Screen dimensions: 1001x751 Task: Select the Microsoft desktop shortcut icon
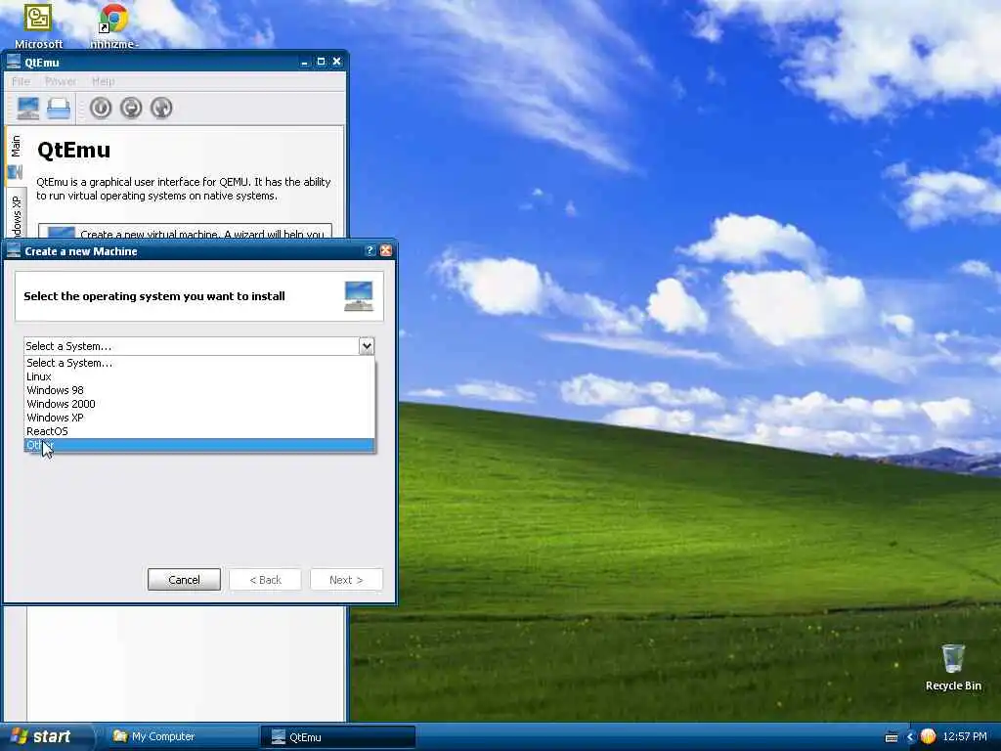pyautogui.click(x=38, y=25)
